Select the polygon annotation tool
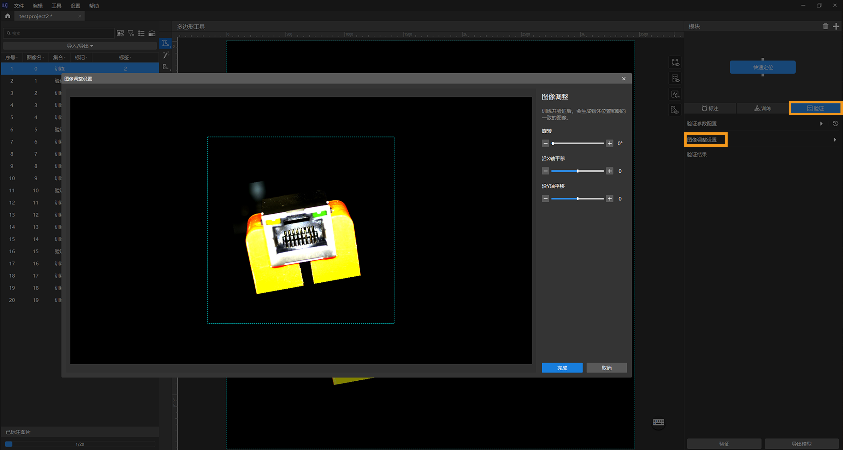This screenshot has width=843, height=450. pyautogui.click(x=165, y=43)
